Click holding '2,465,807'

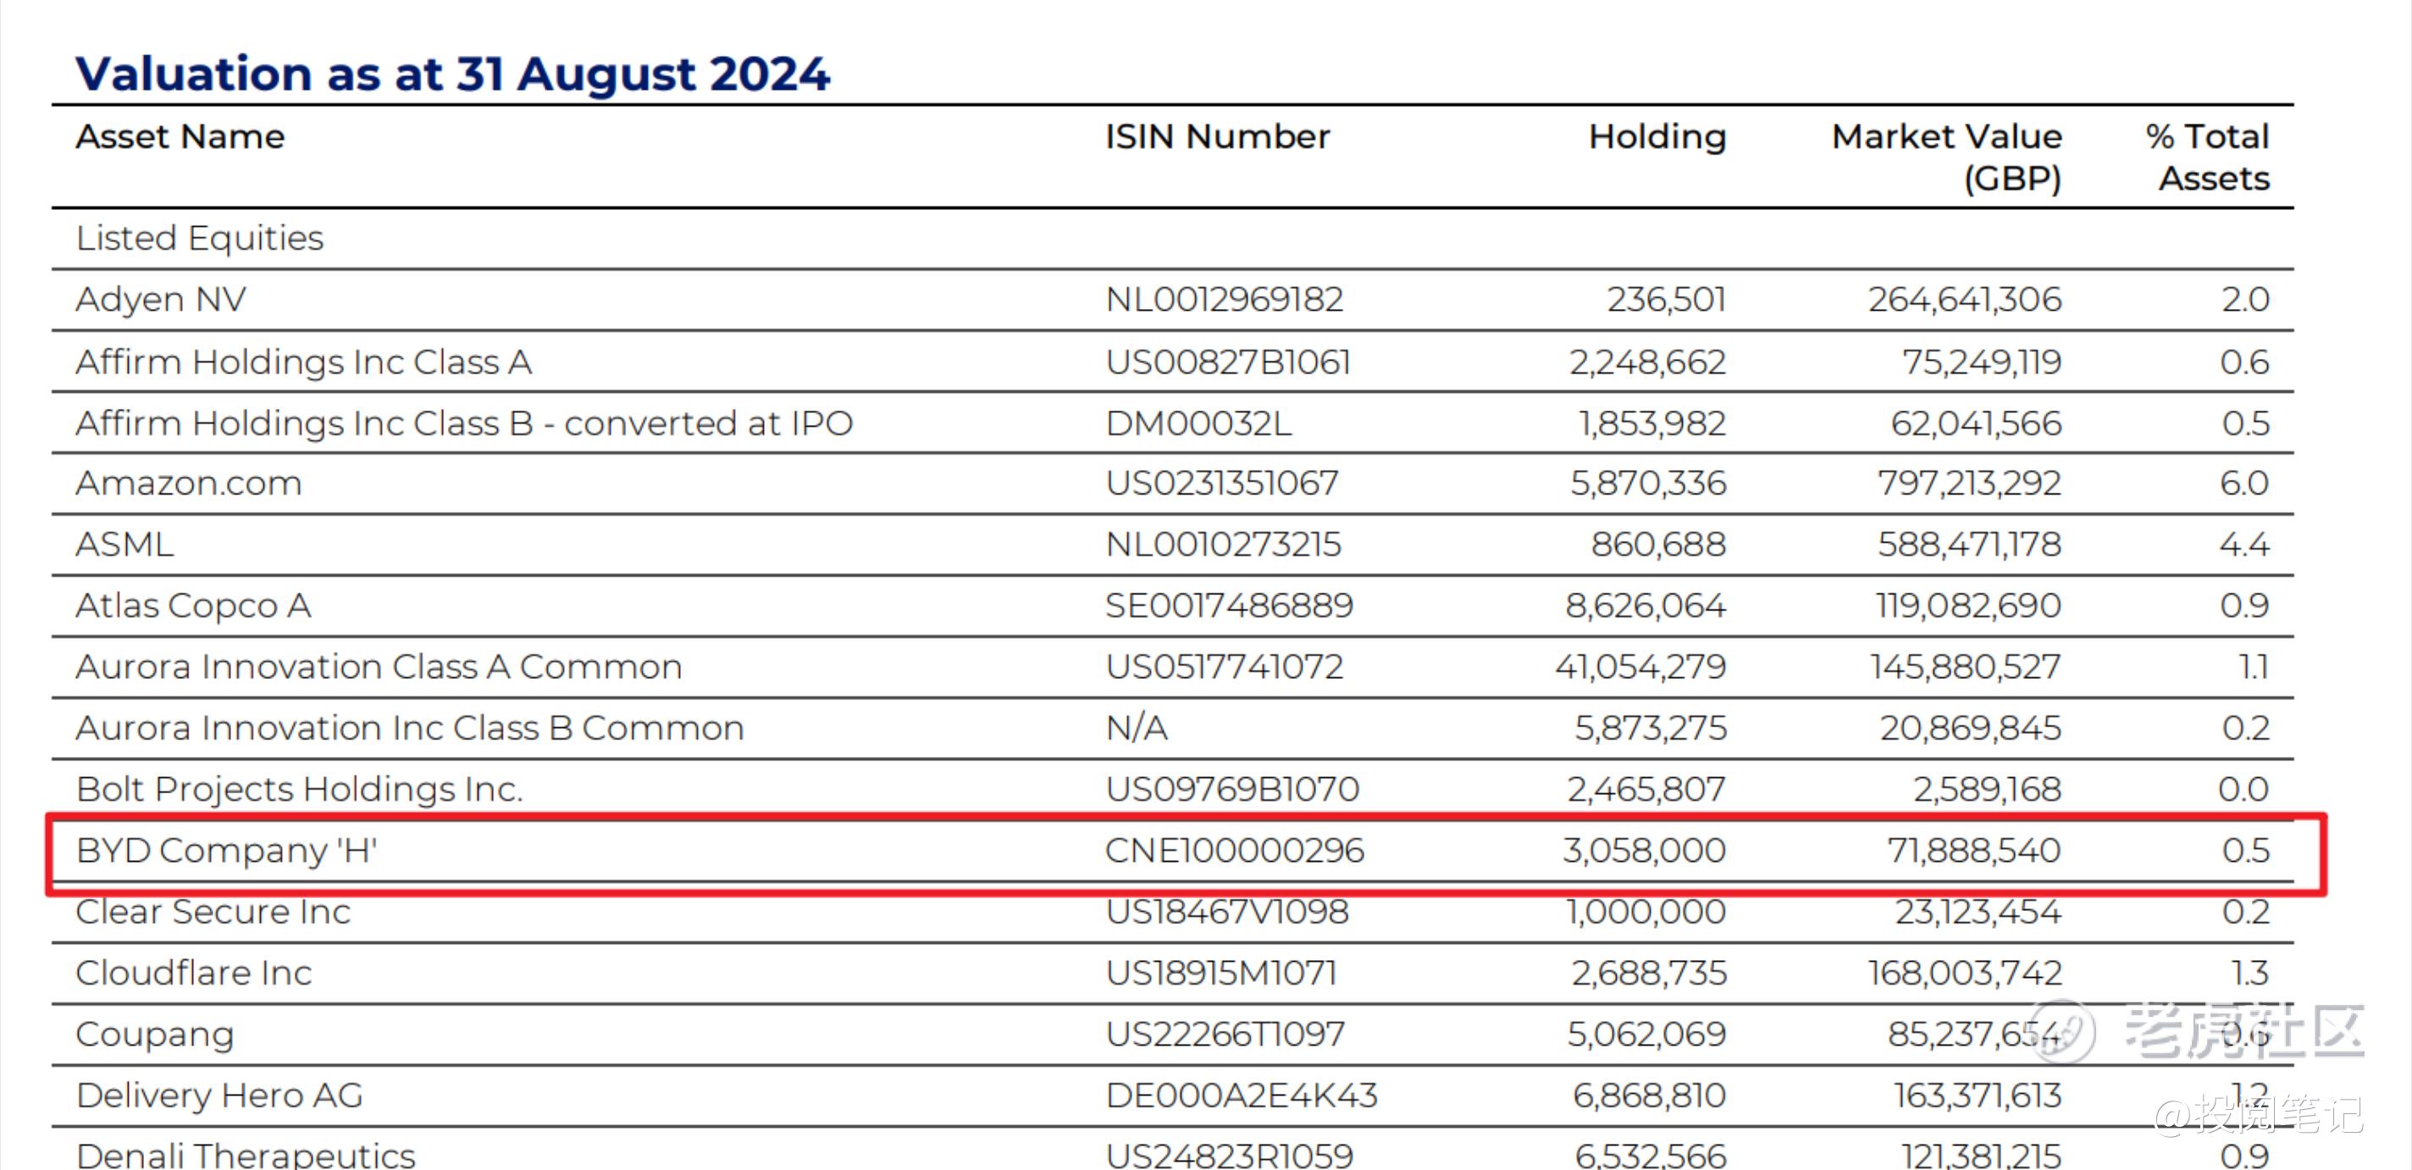[1647, 789]
